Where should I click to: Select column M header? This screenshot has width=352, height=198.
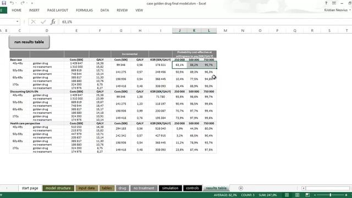click(x=225, y=31)
